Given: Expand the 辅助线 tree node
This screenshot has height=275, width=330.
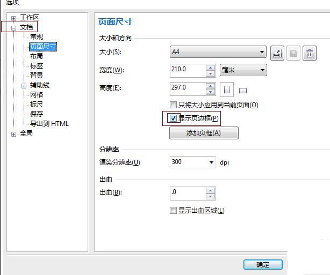Looking at the screenshot, I should (24, 86).
